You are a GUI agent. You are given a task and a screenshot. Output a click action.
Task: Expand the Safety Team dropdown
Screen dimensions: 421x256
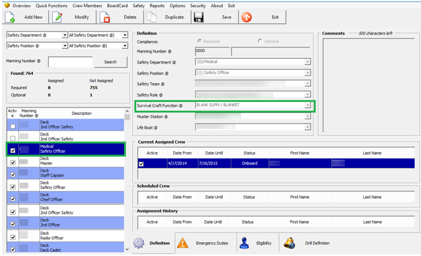click(x=308, y=84)
